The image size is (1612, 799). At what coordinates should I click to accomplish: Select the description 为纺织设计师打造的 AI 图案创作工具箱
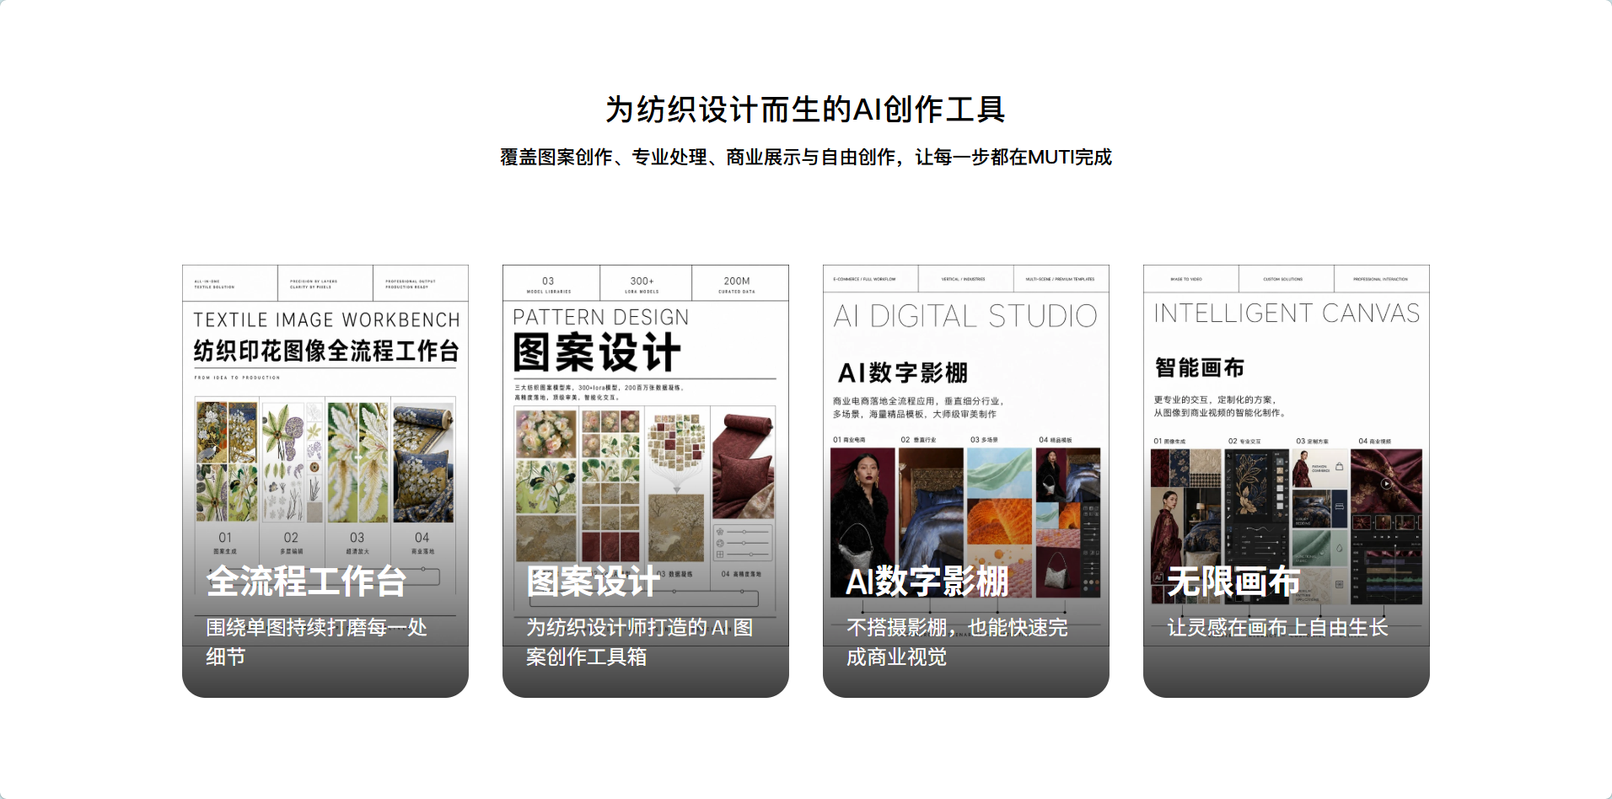640,642
